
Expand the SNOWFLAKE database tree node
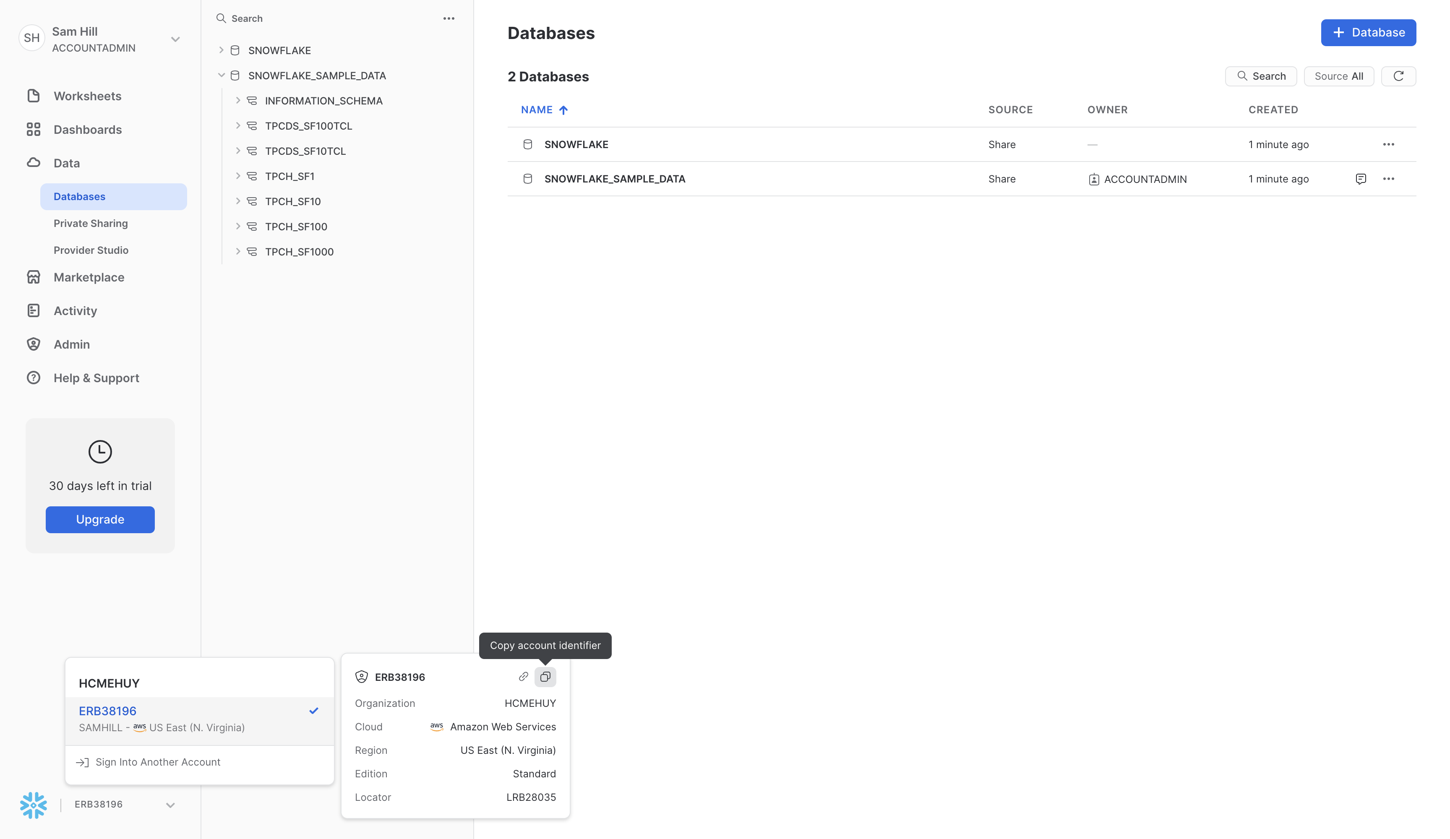coord(221,51)
